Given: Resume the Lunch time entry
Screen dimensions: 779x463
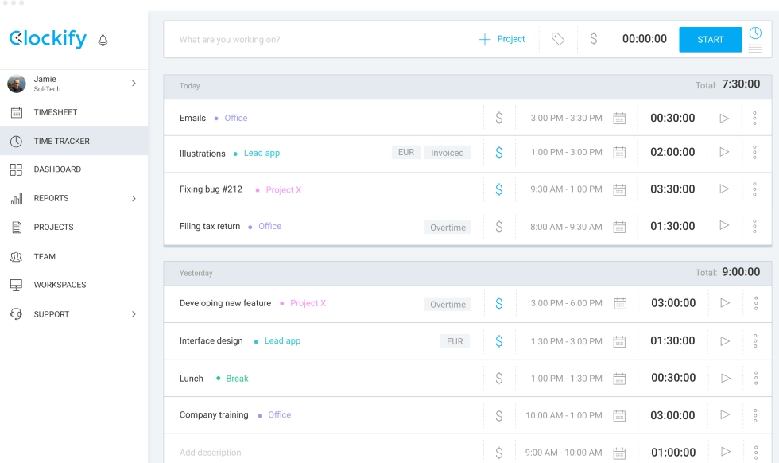Looking at the screenshot, I should tap(724, 378).
